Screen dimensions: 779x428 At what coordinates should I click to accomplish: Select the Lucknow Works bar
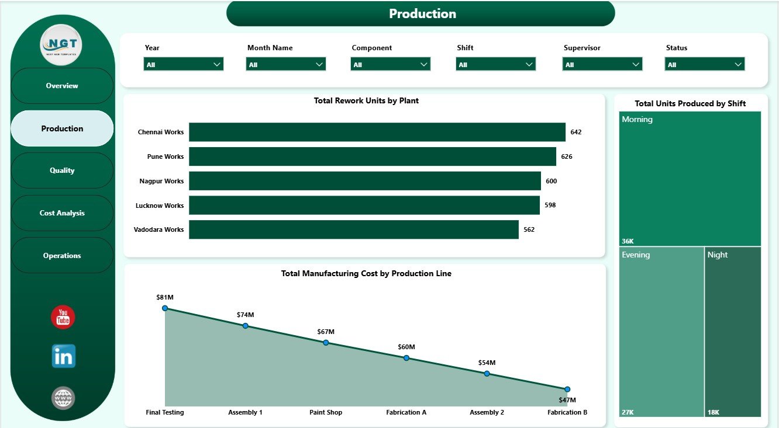(x=364, y=206)
